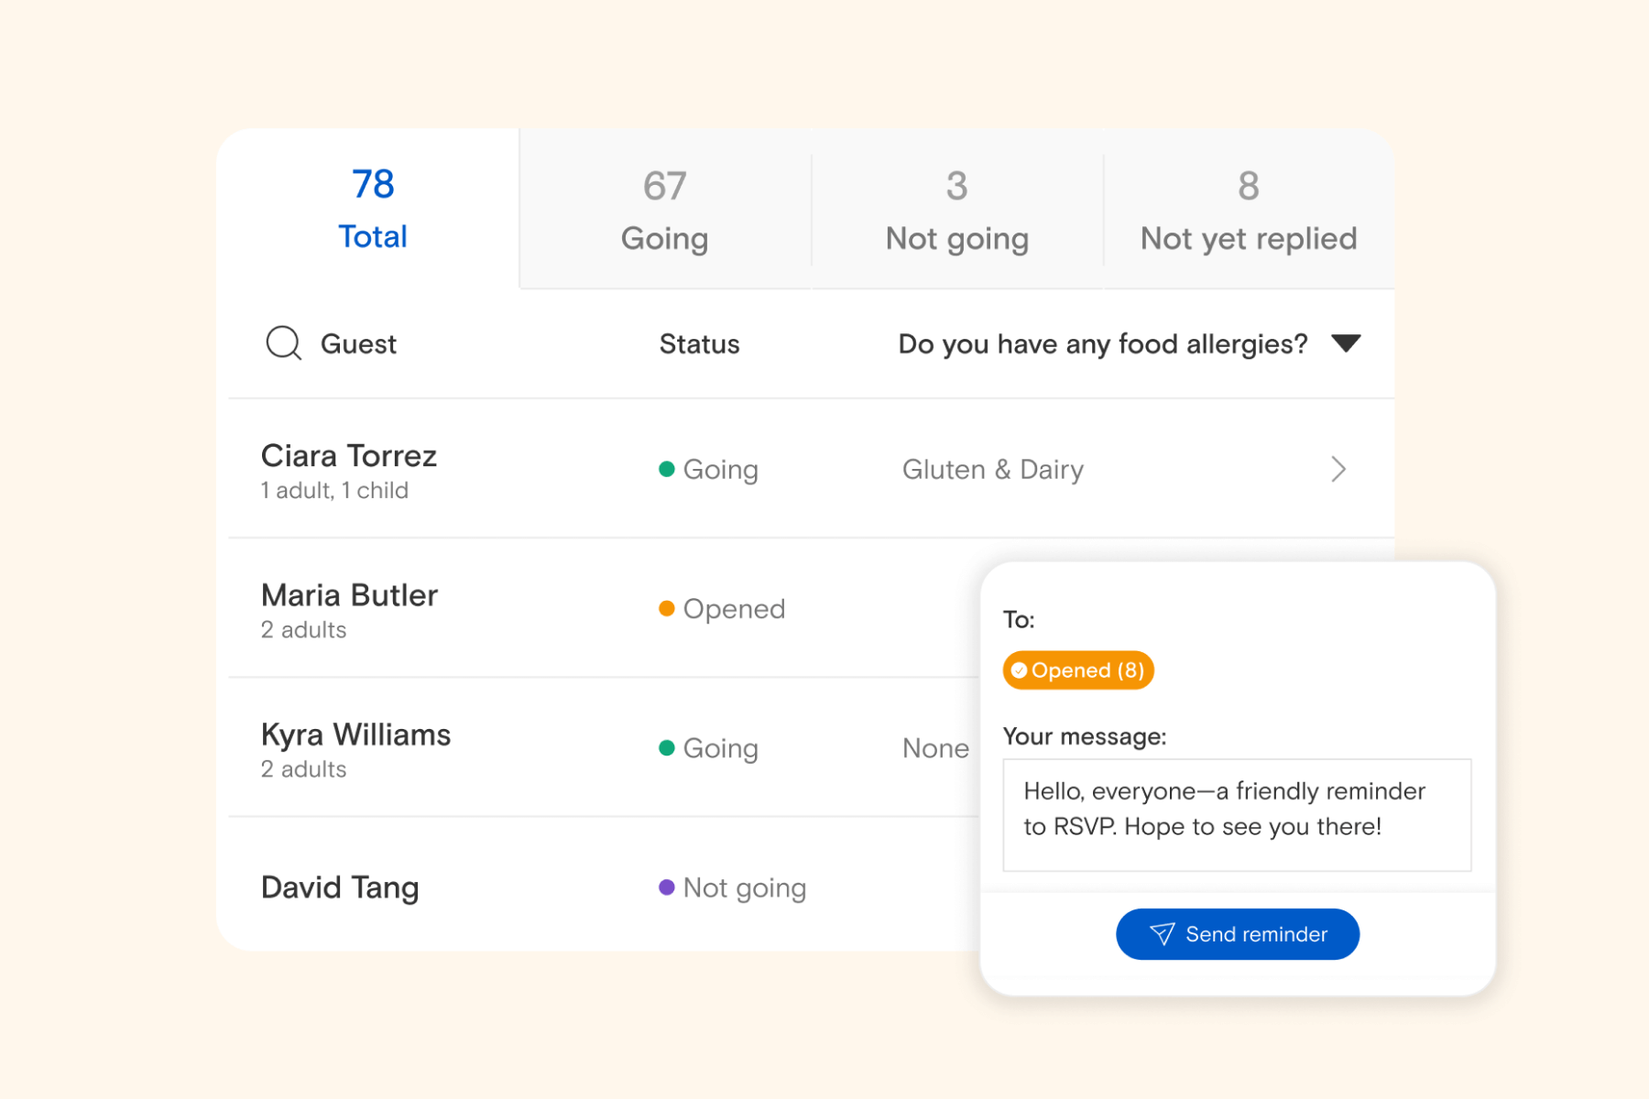Click orange status dot for Maria Butler
Image resolution: width=1649 pixels, height=1099 pixels.
pos(667,608)
